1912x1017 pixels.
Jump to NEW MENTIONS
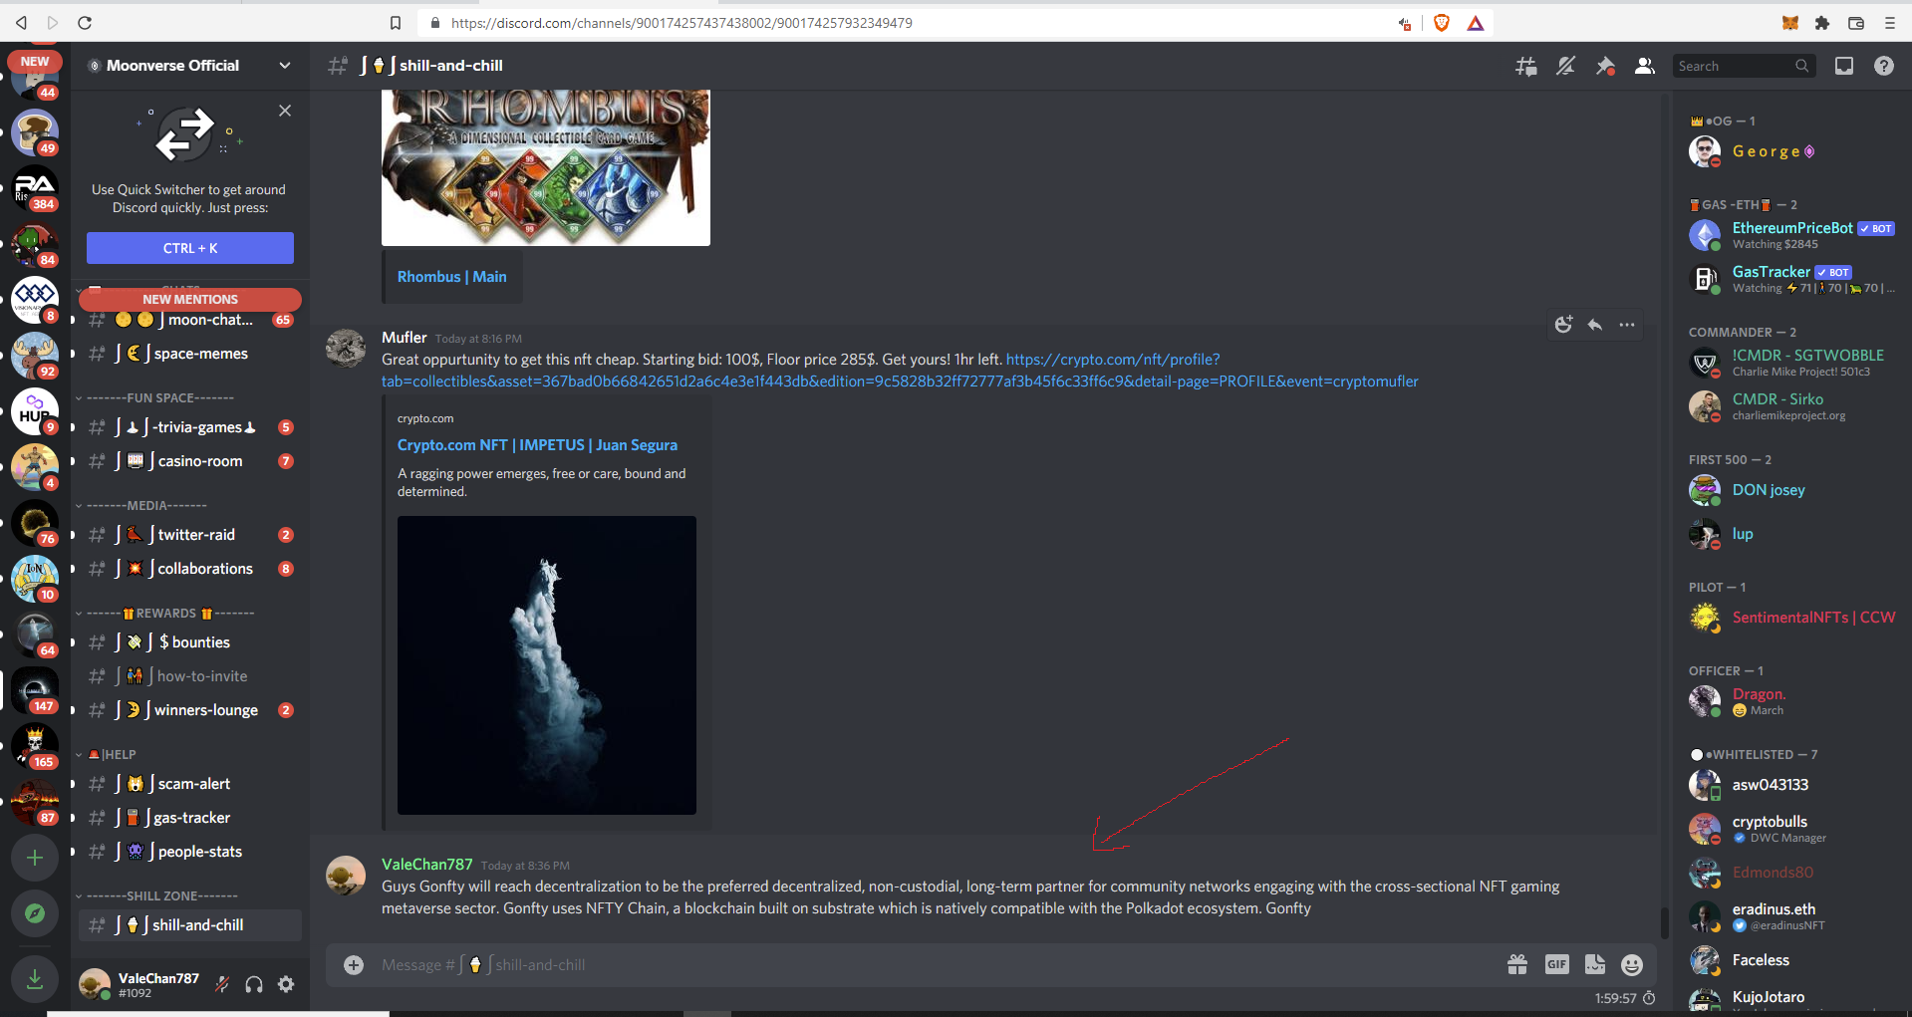point(190,299)
